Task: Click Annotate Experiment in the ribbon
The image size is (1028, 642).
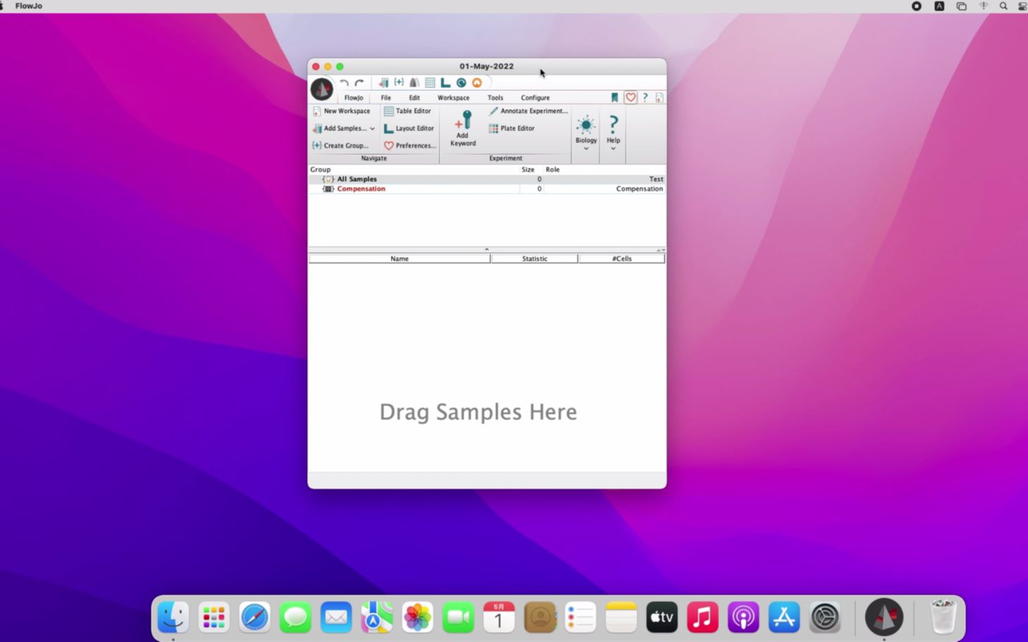Action: click(x=528, y=111)
